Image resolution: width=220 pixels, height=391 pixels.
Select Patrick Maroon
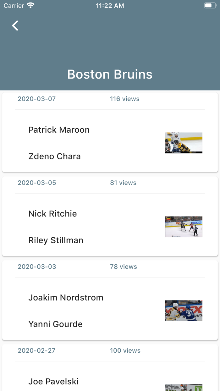point(59,130)
